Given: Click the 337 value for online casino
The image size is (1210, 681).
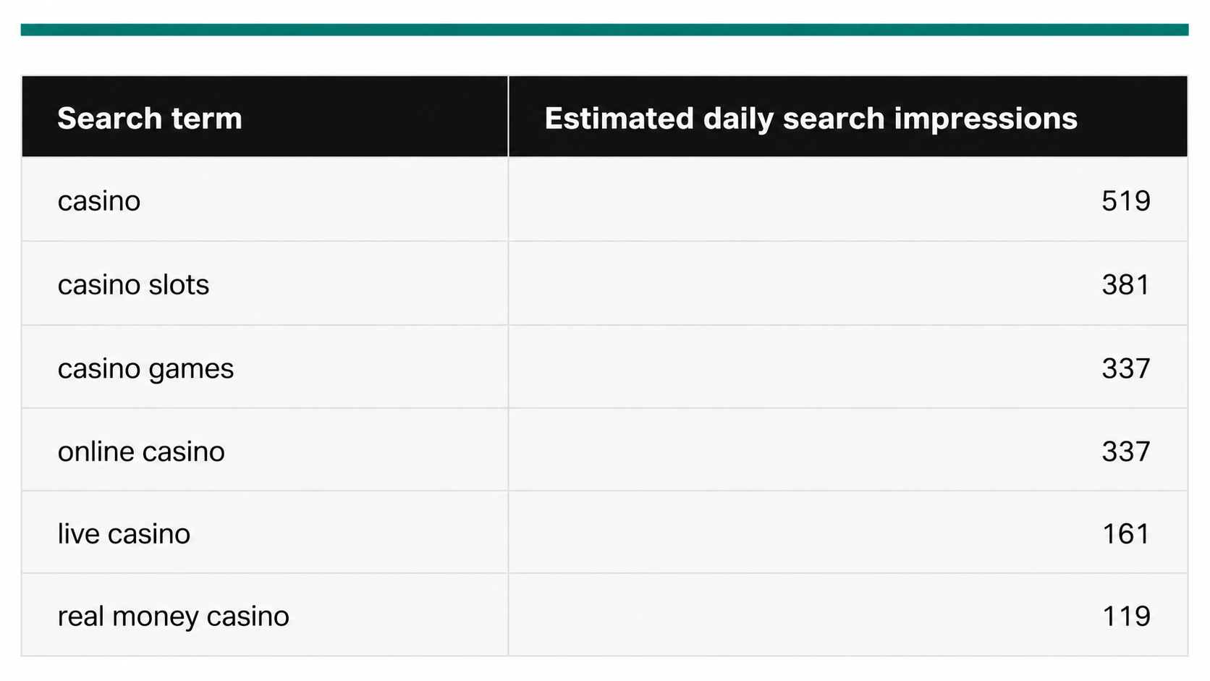Looking at the screenshot, I should click(x=1126, y=451).
